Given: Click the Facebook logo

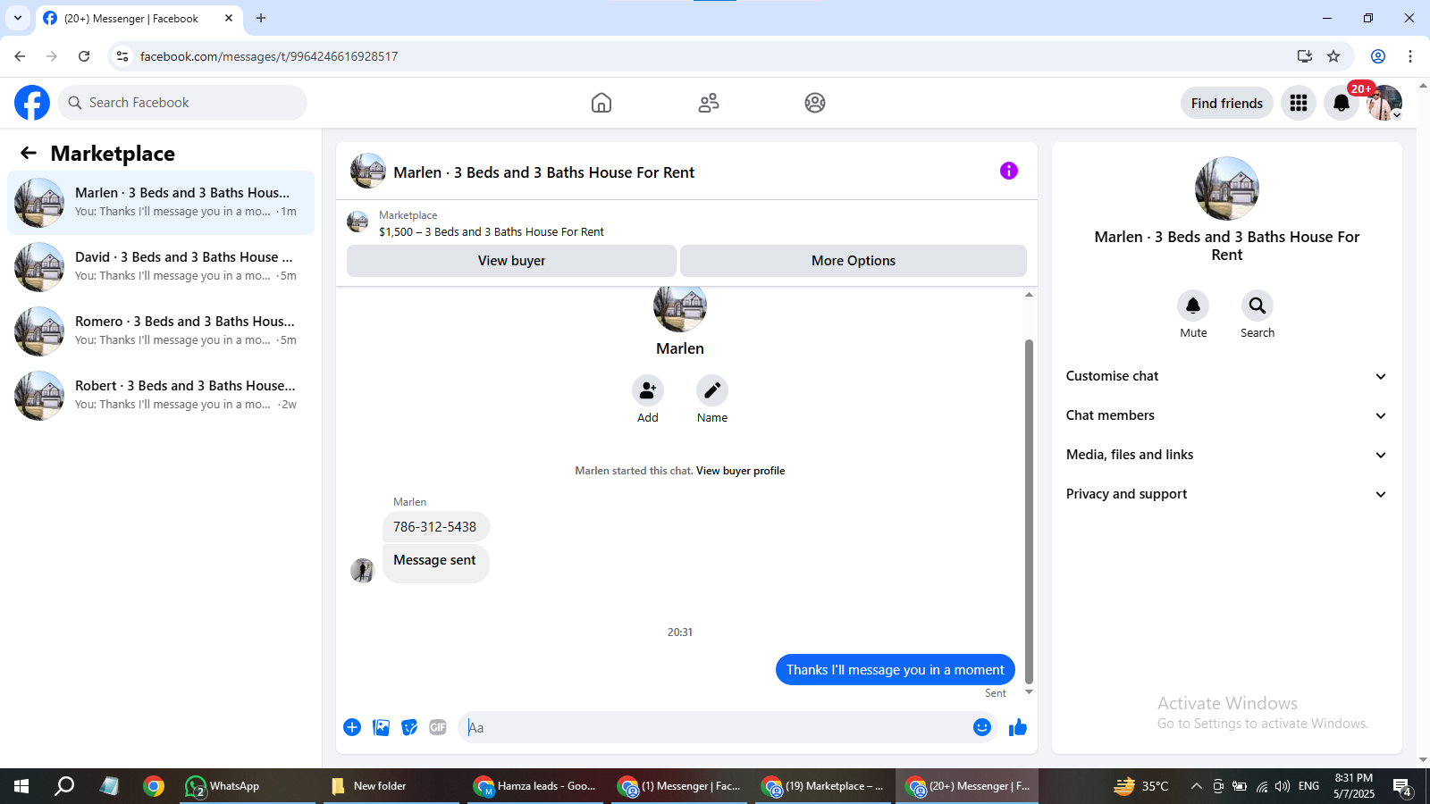Looking at the screenshot, I should (32, 103).
